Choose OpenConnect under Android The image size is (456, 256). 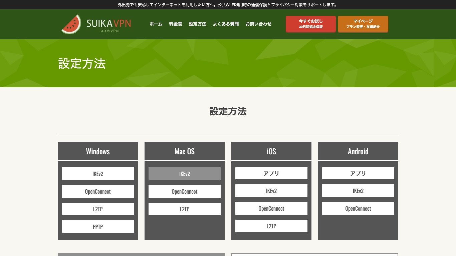point(358,208)
